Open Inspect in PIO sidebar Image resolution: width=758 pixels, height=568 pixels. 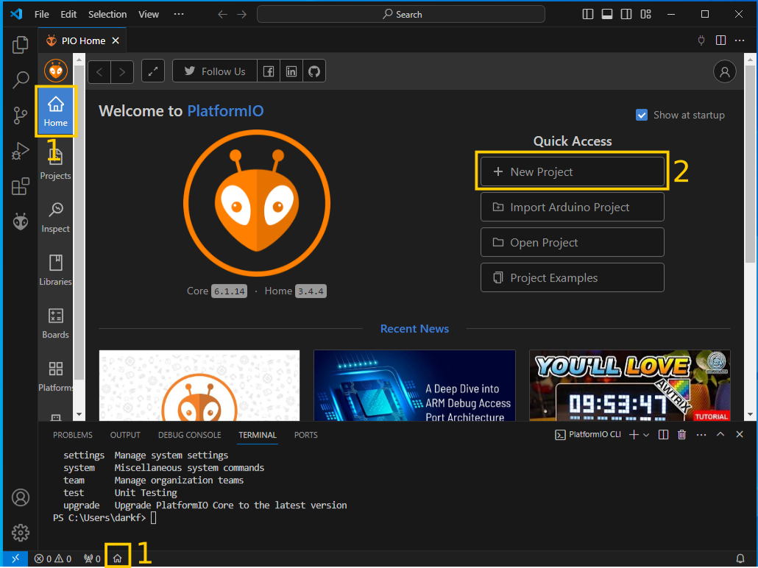pyautogui.click(x=56, y=218)
